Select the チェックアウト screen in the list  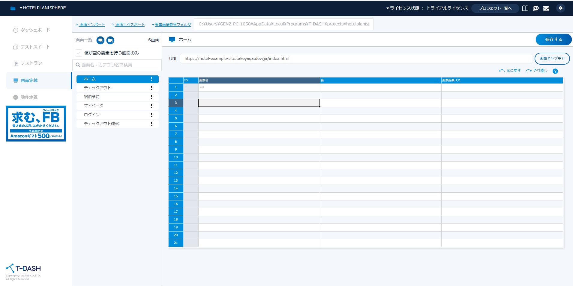click(118, 88)
